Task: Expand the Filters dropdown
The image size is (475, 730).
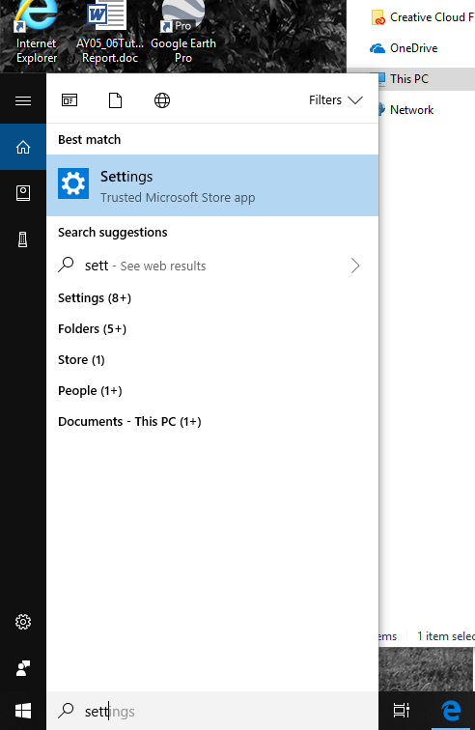Action: coord(336,100)
